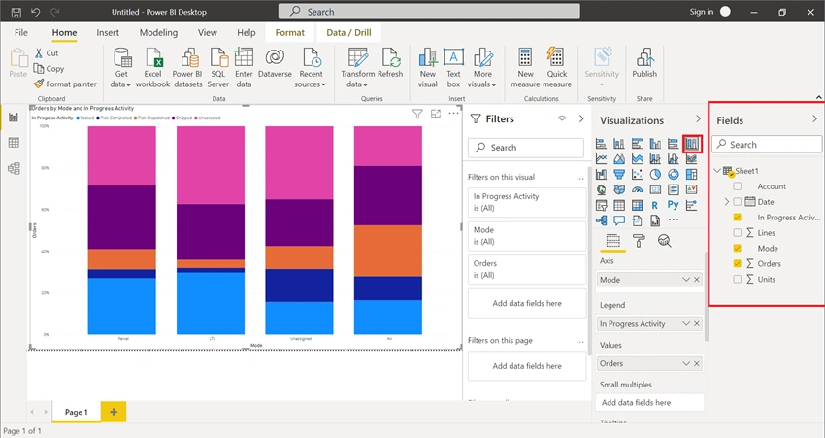
Task: Open More visuals dropdown
Action: [482, 67]
